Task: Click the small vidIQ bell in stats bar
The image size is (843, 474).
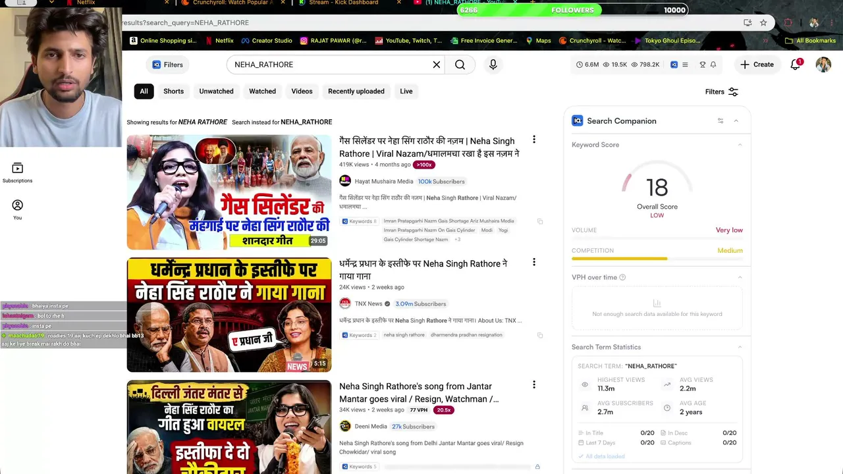Action: [713, 65]
